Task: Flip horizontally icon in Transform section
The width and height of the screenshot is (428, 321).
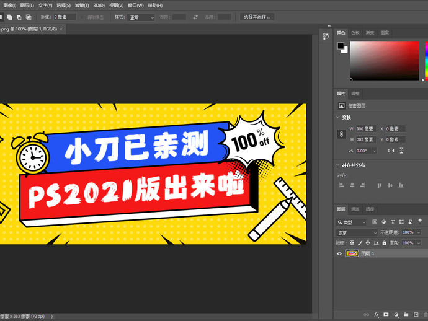Action: click(x=391, y=151)
